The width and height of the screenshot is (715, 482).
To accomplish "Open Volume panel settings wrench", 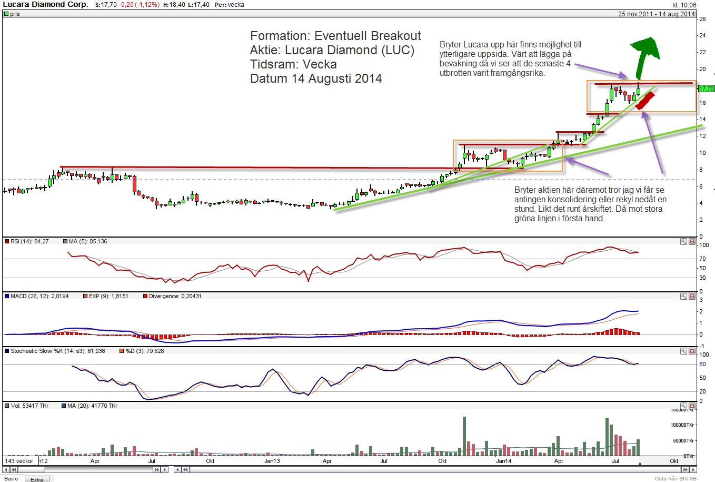I will [x=683, y=406].
